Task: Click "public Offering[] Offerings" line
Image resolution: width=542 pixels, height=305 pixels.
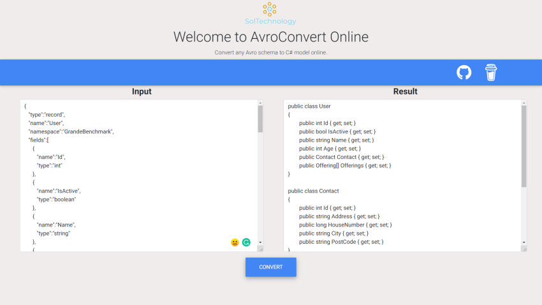Action: [x=346, y=166]
